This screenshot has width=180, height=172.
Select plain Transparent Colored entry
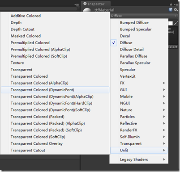point(55,76)
